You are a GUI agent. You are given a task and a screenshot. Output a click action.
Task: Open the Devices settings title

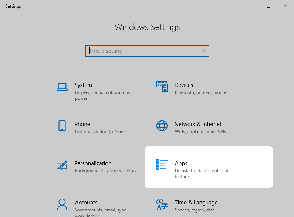coord(184,85)
